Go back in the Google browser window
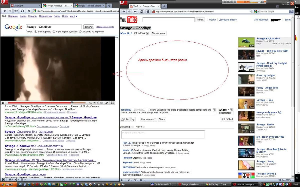300x187 pixels. click(x=4, y=11)
